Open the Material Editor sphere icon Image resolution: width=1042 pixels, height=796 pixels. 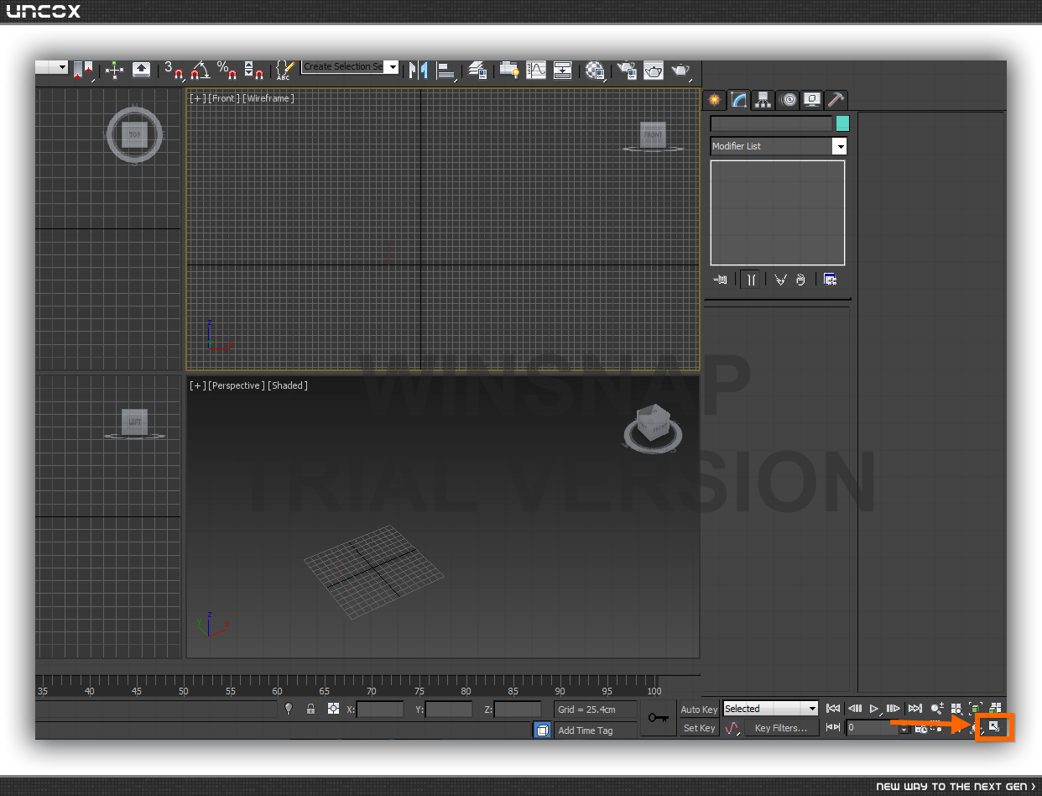point(596,70)
